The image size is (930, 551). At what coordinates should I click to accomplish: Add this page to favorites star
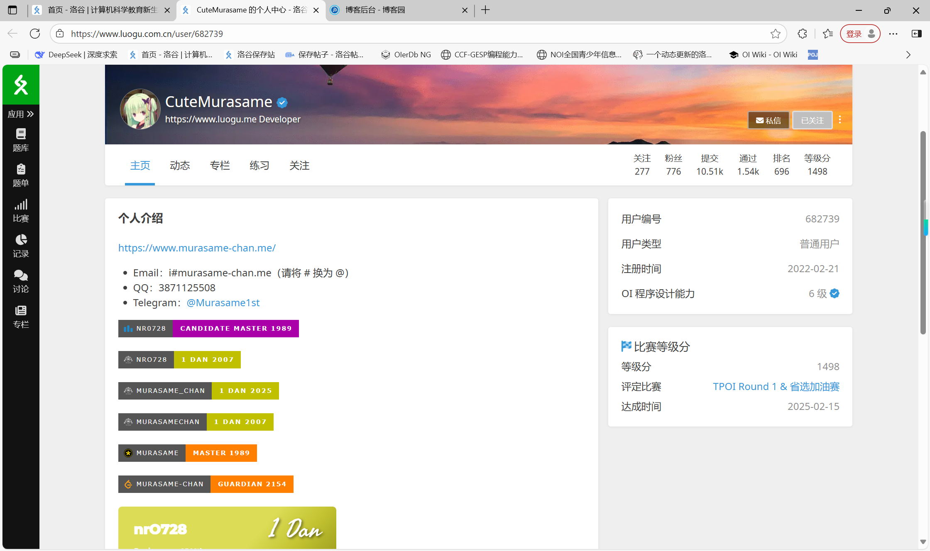click(775, 34)
